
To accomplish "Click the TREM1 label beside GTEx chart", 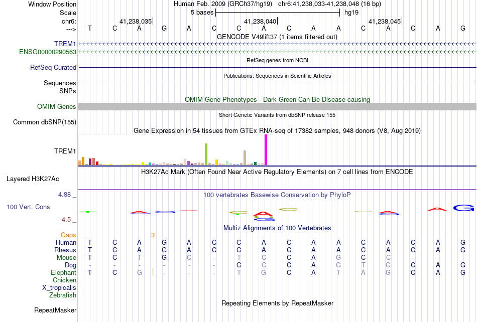I will point(65,151).
